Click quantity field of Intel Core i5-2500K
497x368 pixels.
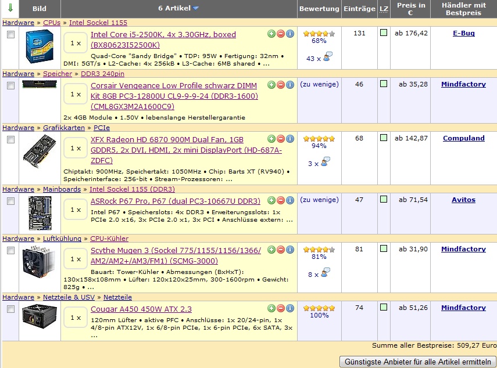click(x=76, y=43)
